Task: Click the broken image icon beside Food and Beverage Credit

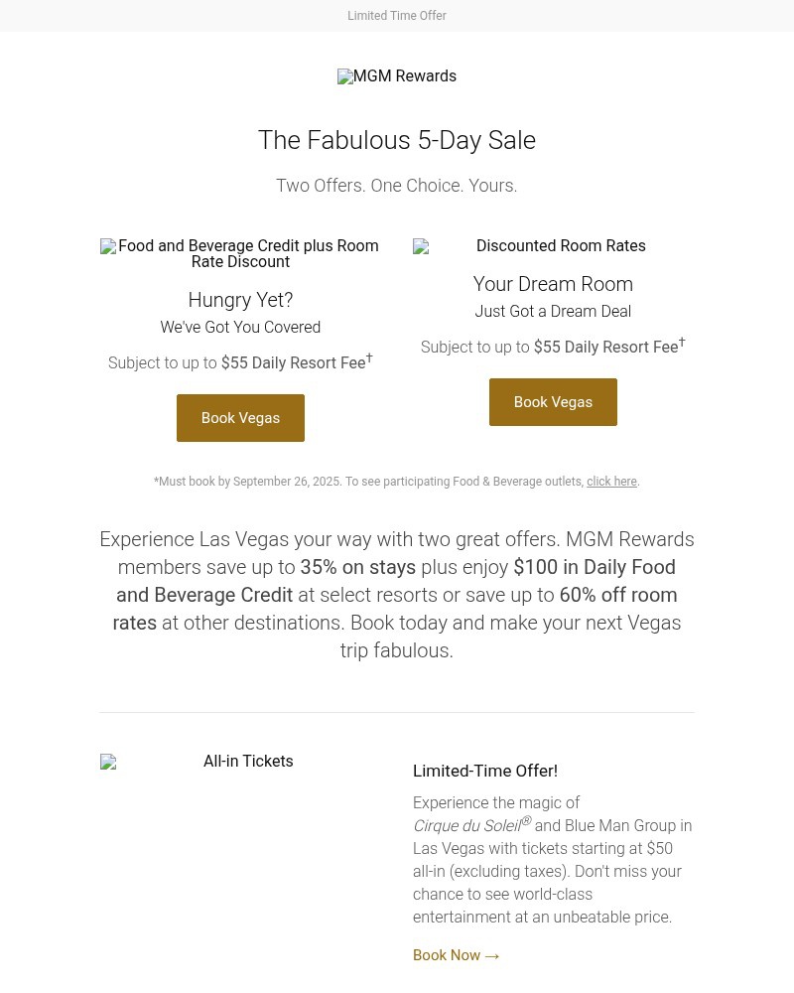Action: [x=108, y=246]
